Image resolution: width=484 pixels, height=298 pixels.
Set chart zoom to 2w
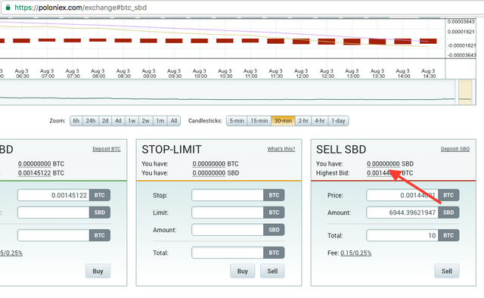point(146,121)
